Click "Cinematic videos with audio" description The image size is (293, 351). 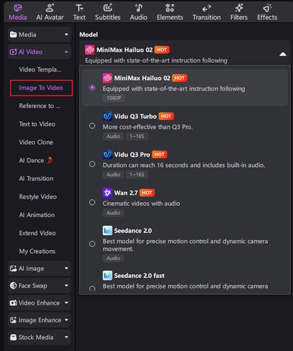pos(141,204)
